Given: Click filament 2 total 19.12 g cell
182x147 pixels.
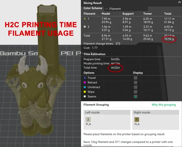Looking at the screenshot, I should tap(169, 30).
